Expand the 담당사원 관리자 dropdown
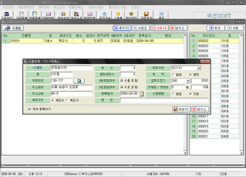This screenshot has width=246, height=177. tap(199, 68)
